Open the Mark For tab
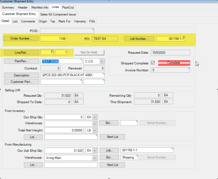The width and height of the screenshot is (218, 179). point(64,21)
